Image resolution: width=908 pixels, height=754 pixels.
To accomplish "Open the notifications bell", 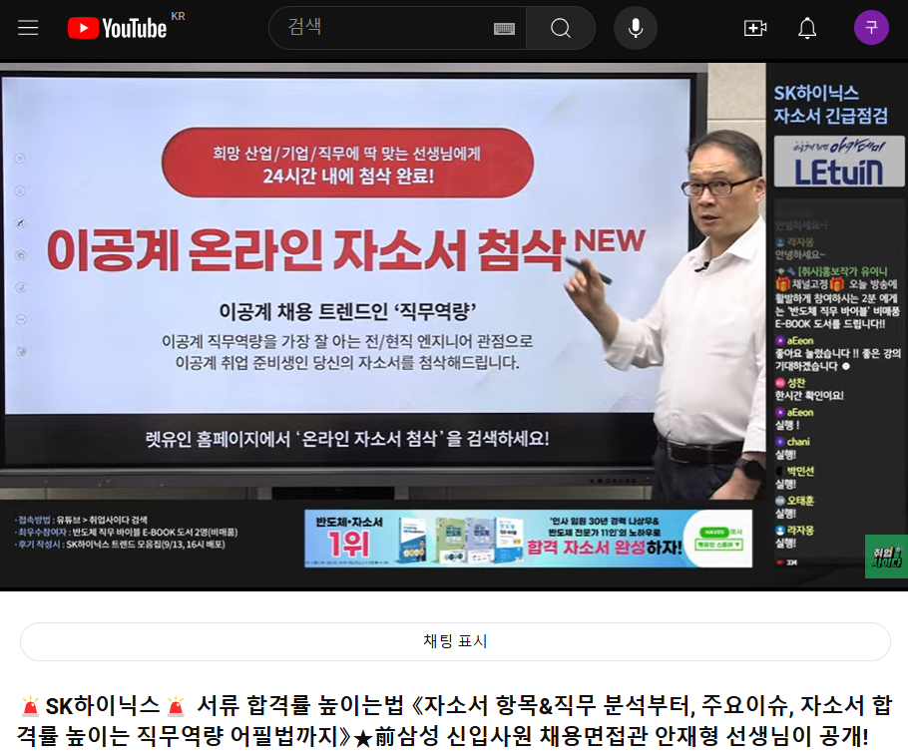I will tap(807, 28).
